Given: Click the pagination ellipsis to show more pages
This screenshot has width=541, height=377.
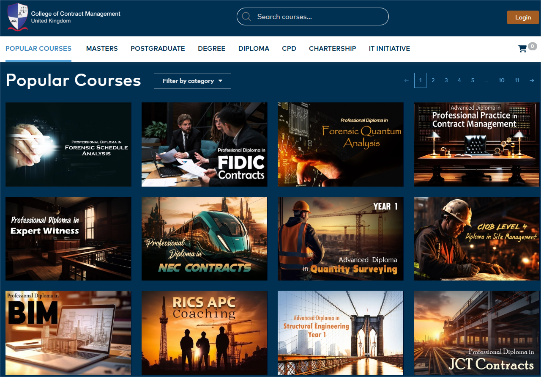Looking at the screenshot, I should tap(486, 80).
